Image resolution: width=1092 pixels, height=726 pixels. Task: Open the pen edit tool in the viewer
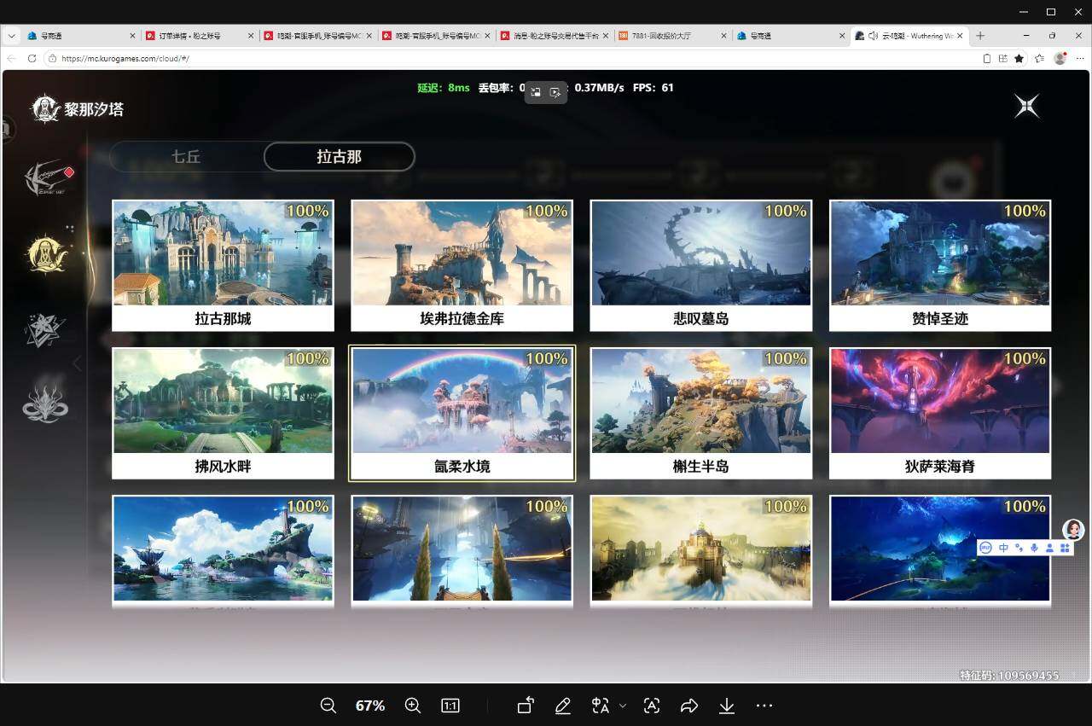tap(562, 706)
